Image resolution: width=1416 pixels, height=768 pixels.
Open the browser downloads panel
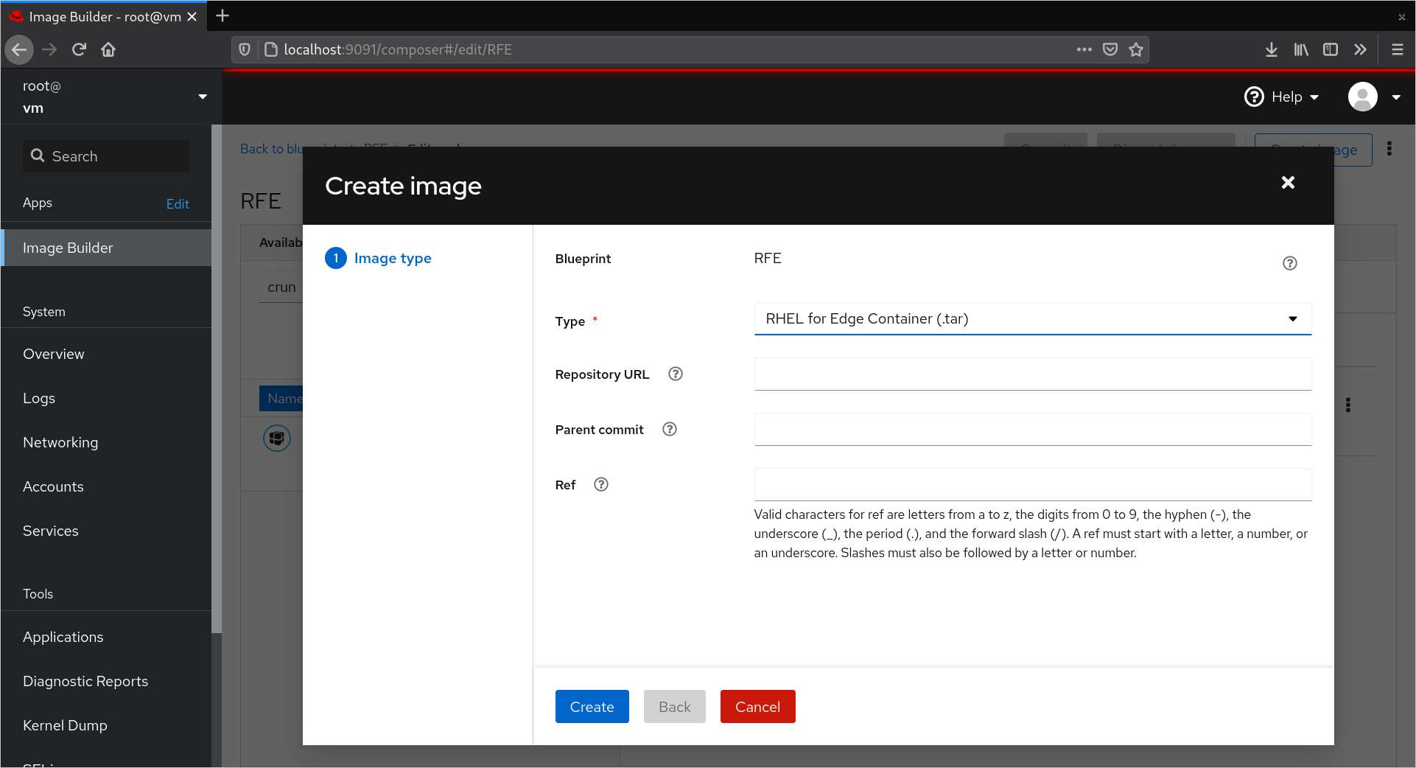pos(1272,49)
